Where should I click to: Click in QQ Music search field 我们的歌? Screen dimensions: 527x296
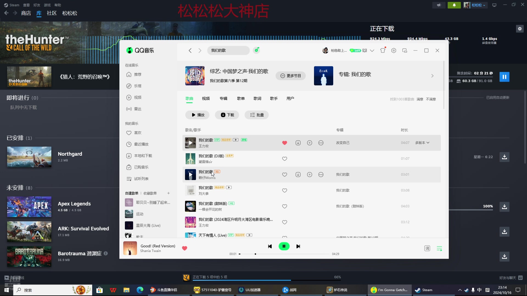(228, 50)
